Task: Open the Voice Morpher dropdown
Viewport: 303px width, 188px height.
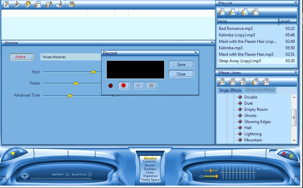Action: point(71,57)
